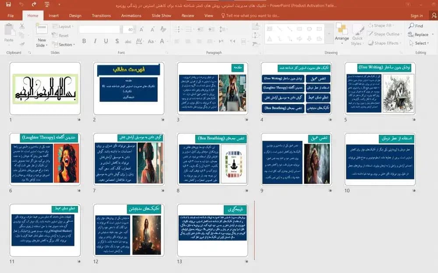
Task: Open Quick Styles gallery
Action: tap(357, 35)
